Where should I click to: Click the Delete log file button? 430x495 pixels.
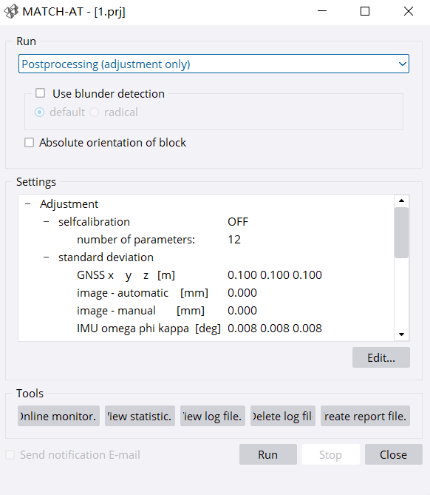click(x=283, y=416)
